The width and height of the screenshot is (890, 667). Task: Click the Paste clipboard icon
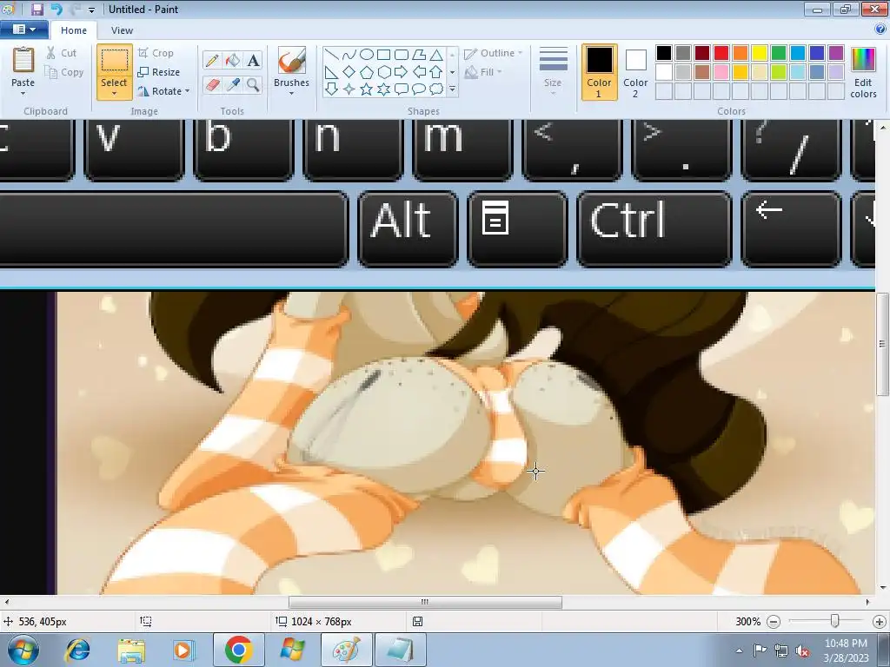[23, 60]
